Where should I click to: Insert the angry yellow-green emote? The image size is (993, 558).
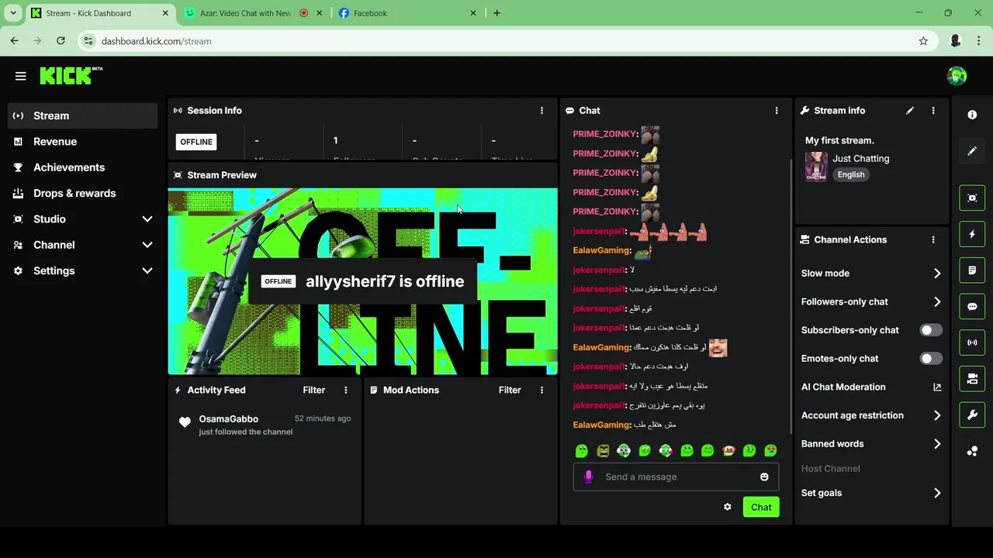pyautogui.click(x=603, y=450)
